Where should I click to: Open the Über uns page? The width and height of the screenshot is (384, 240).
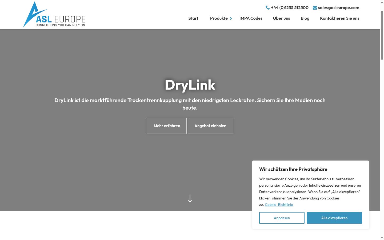[x=282, y=18]
